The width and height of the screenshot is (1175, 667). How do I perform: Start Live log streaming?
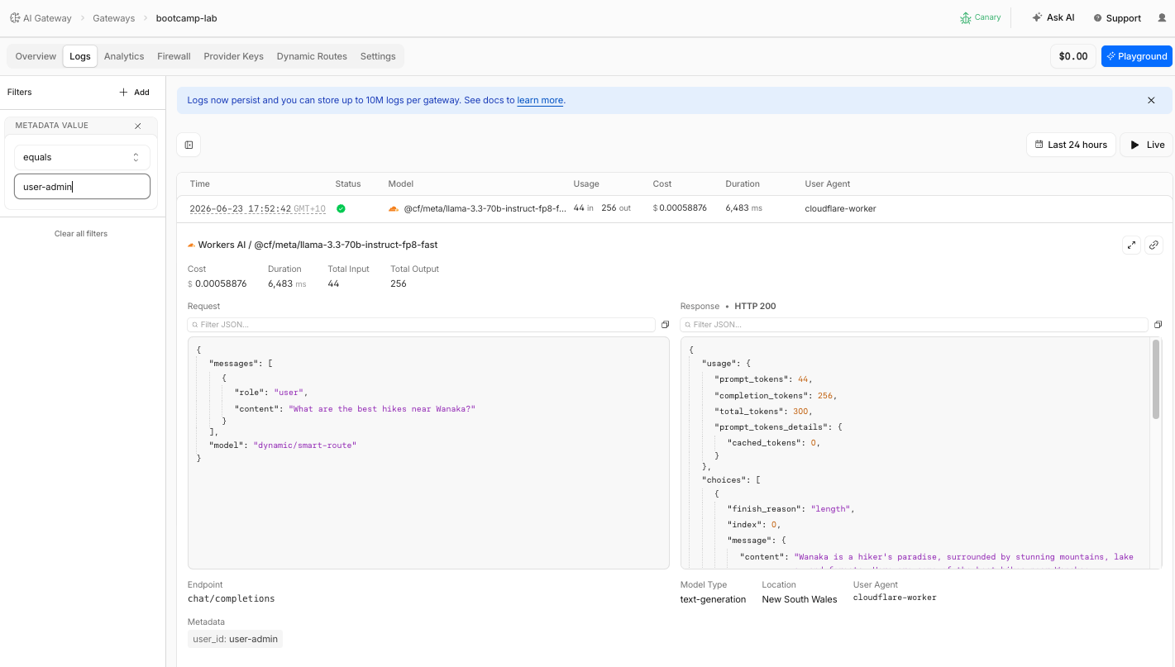click(x=1146, y=145)
